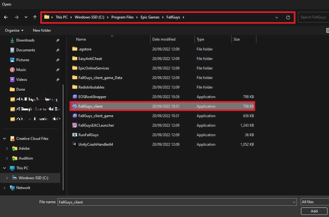Select the Audition folder in the sidebar
Image resolution: width=329 pixels, height=217 pixels.
pyautogui.click(x=26, y=158)
